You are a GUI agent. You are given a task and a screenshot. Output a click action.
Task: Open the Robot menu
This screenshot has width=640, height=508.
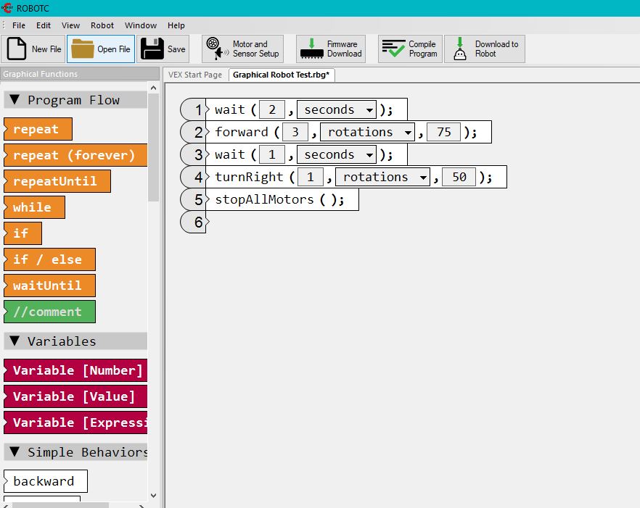click(x=102, y=25)
